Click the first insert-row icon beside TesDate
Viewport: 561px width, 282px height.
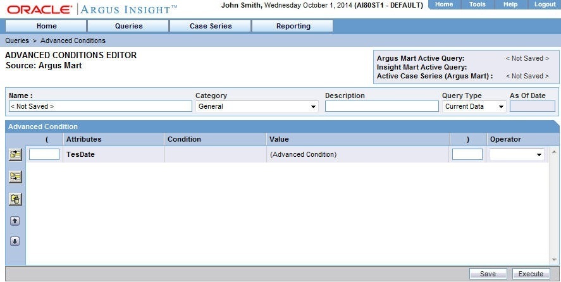click(15, 155)
